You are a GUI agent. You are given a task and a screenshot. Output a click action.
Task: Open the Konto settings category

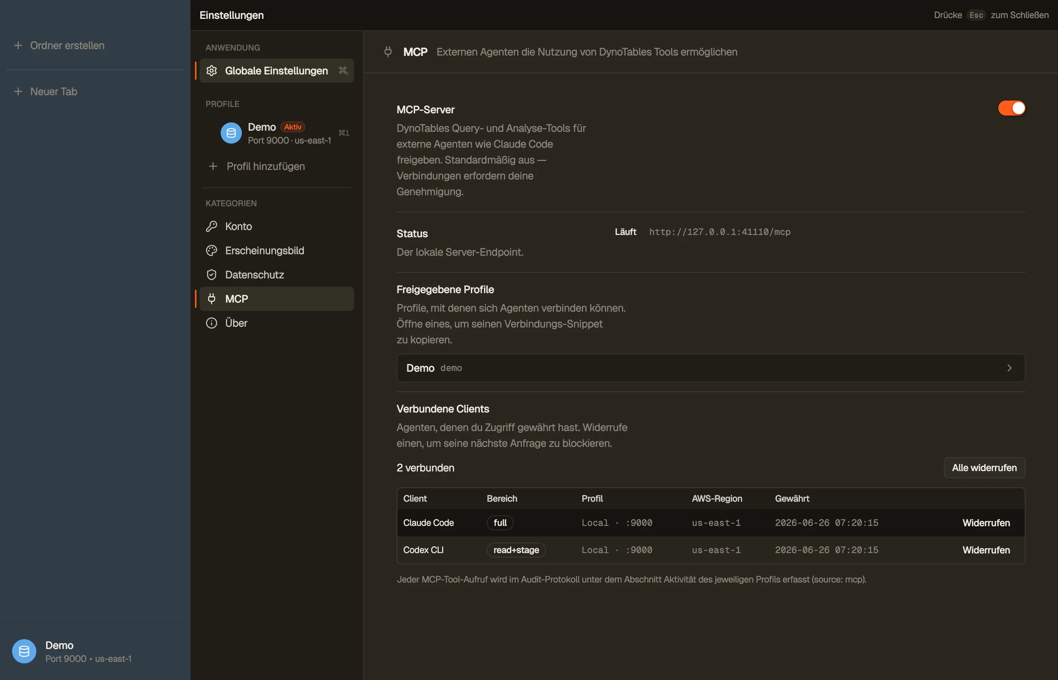click(277, 227)
